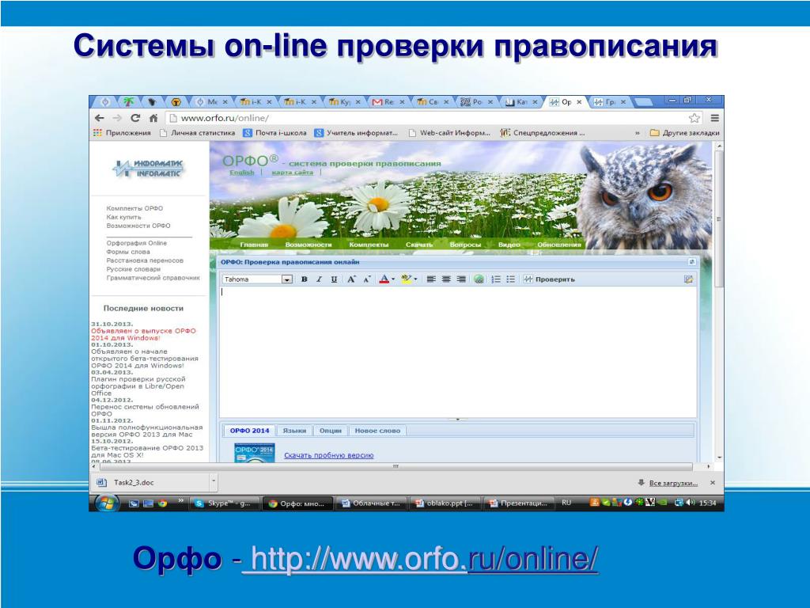Screen dimensions: 810x608
Task: Open the Русские словари sidebar link
Action: pyautogui.click(x=133, y=269)
